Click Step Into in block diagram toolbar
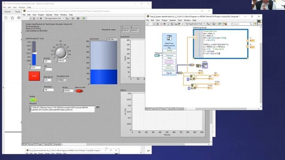285x160 pixels. click(x=176, y=24)
